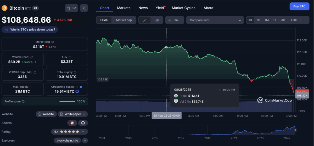
Task: Click the pause icon on the history range bar
Action: click(x=295, y=130)
